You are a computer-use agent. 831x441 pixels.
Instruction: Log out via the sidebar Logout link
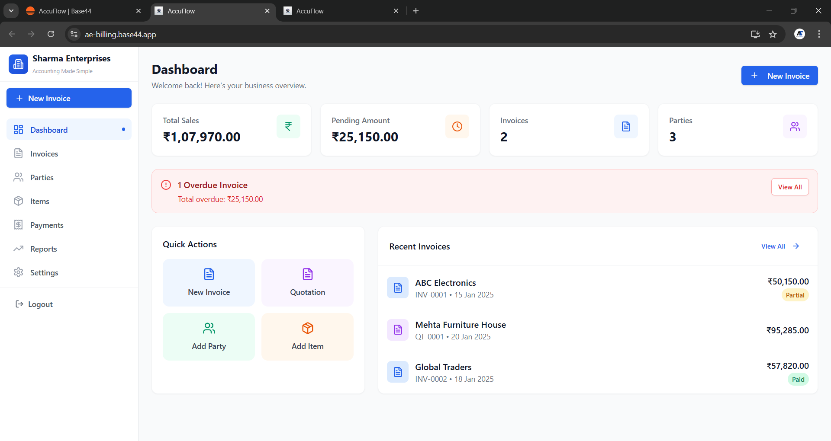click(x=34, y=304)
